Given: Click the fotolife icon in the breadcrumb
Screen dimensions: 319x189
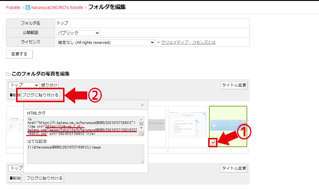Looking at the screenshot, I should point(28,7).
